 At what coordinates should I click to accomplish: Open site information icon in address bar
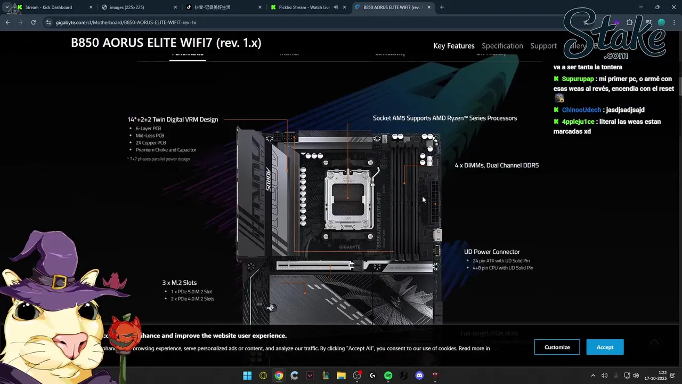point(48,22)
